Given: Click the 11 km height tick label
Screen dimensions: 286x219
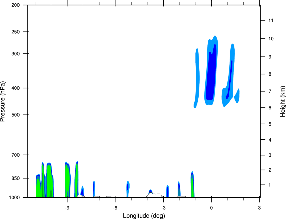Looking at the screenshot, I should (x=271, y=20).
